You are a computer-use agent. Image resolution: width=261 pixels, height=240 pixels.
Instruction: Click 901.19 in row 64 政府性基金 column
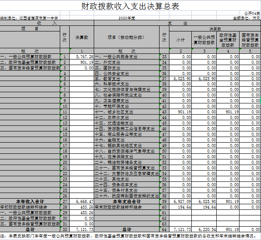[232, 230]
